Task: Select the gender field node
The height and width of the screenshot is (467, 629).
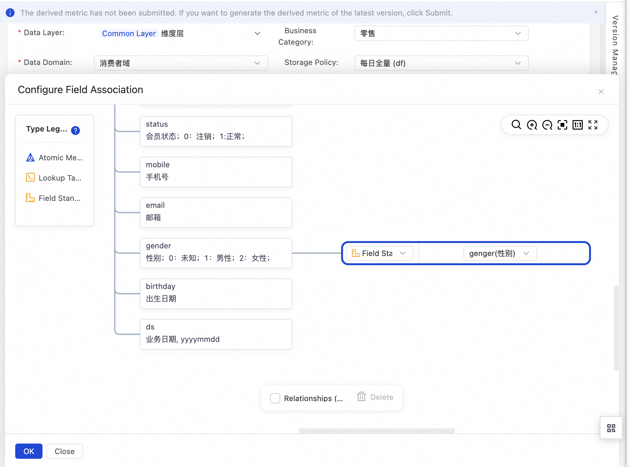Action: tap(216, 253)
